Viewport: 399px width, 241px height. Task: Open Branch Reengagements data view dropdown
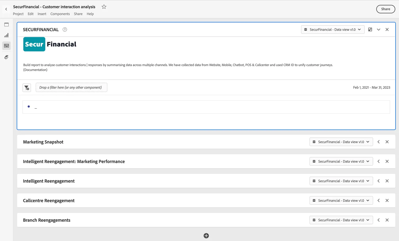[x=341, y=220]
